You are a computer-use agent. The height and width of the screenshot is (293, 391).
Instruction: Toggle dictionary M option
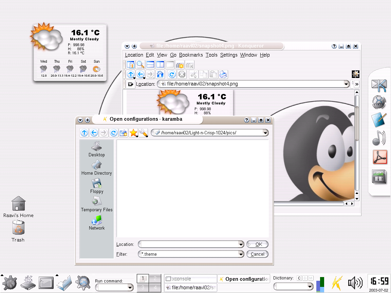coord(311,278)
